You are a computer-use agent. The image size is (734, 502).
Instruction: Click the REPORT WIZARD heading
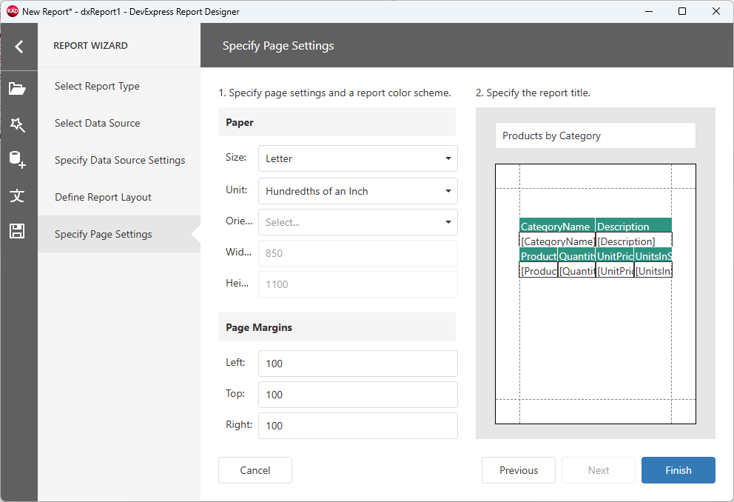click(90, 45)
